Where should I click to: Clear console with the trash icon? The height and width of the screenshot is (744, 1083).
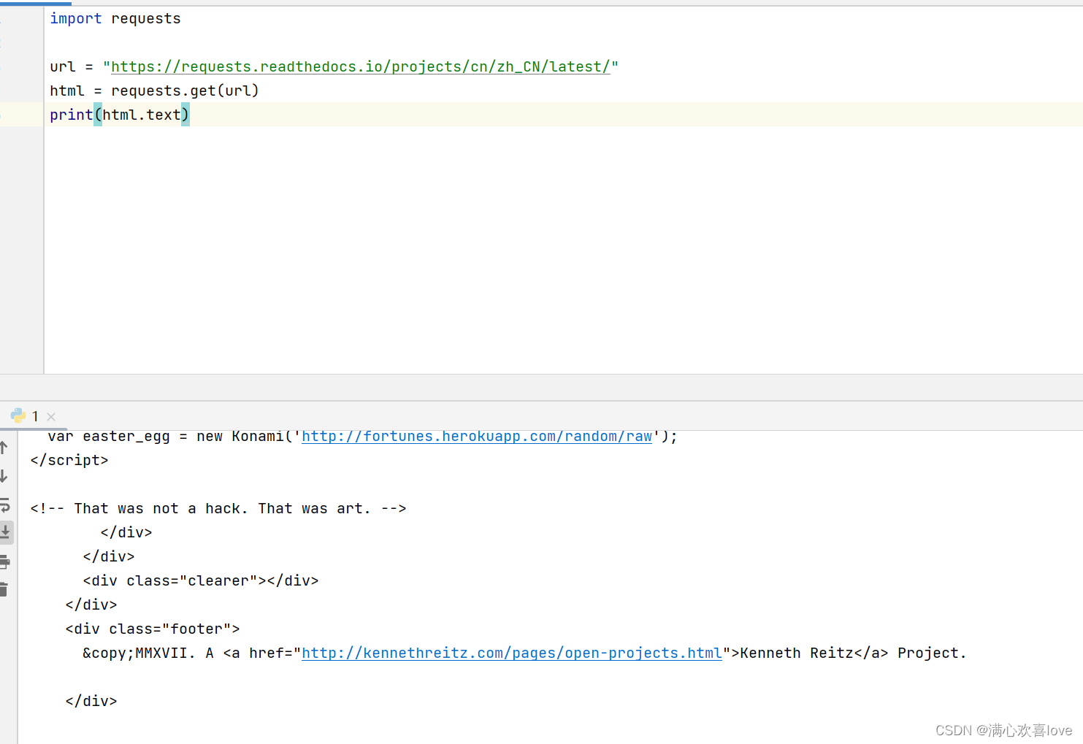tap(4, 589)
